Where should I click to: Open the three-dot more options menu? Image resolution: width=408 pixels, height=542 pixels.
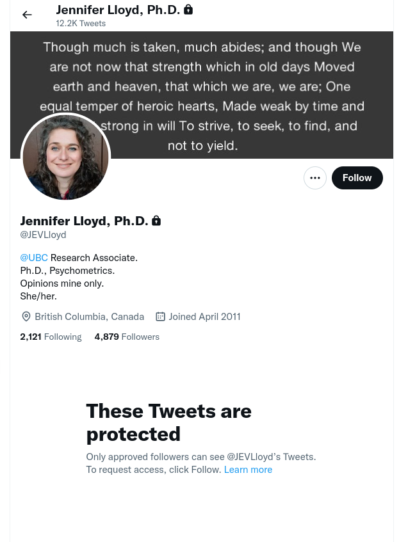click(315, 178)
